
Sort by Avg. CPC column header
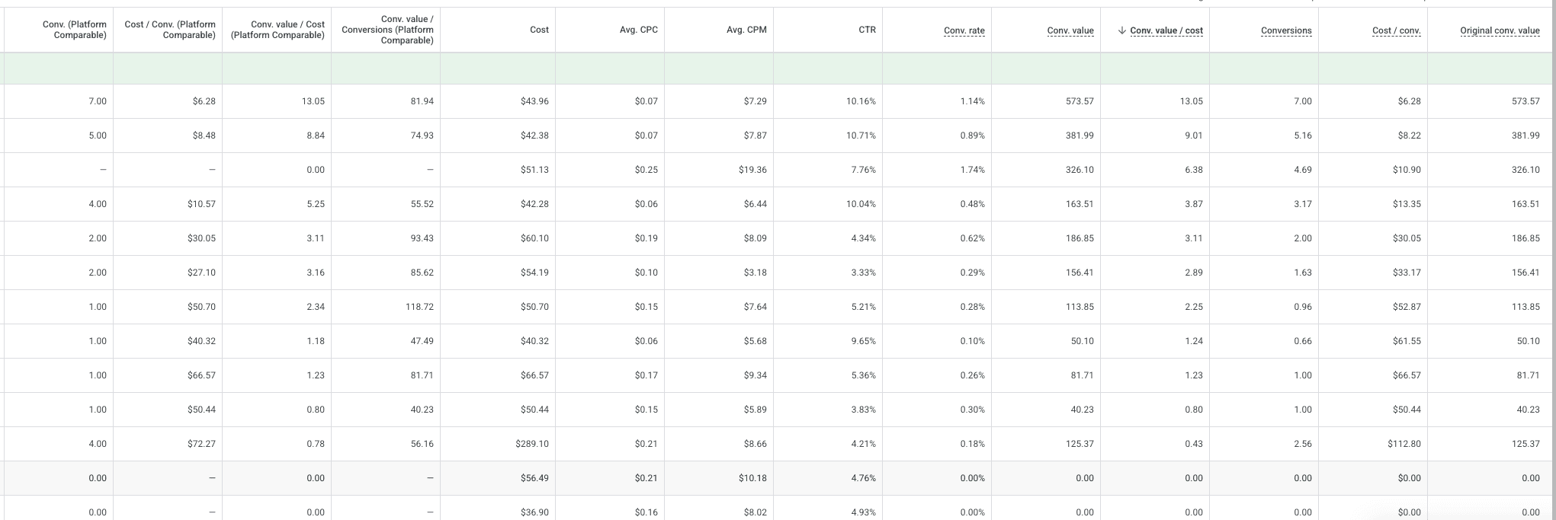pyautogui.click(x=638, y=30)
